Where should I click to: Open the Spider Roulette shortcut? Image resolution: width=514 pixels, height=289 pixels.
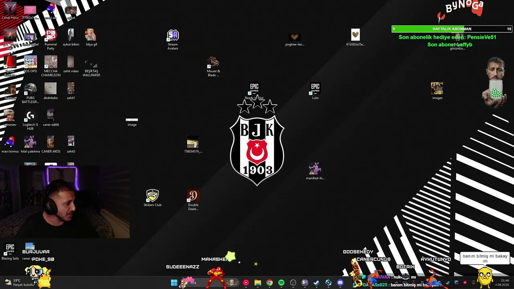pos(10,66)
